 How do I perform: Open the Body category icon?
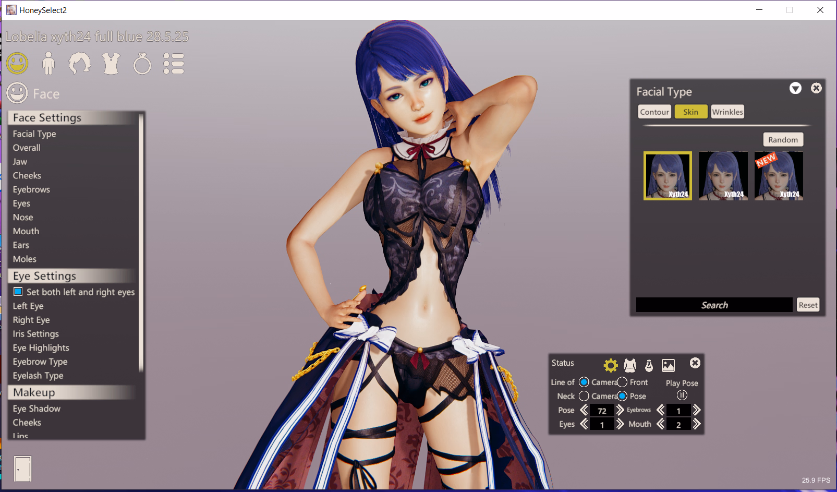[x=48, y=64]
